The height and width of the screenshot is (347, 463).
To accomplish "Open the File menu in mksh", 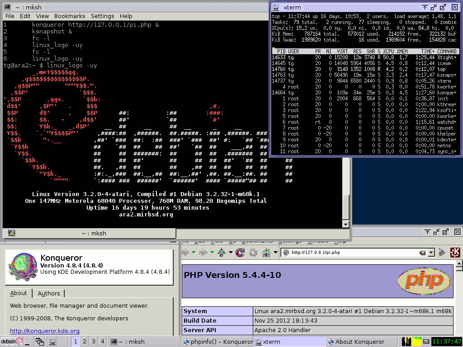I will (10, 16).
